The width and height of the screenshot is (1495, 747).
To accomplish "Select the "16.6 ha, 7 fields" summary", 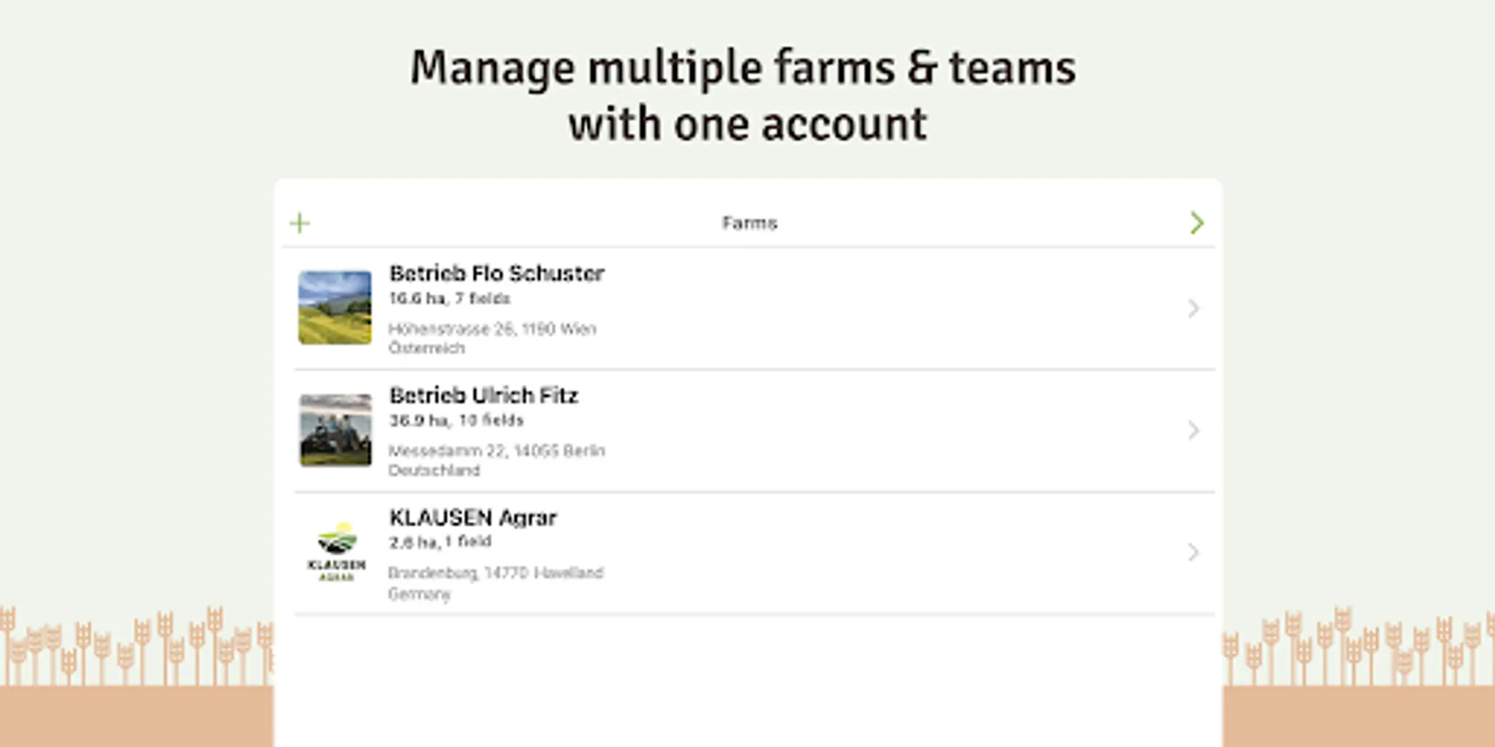I will point(449,299).
